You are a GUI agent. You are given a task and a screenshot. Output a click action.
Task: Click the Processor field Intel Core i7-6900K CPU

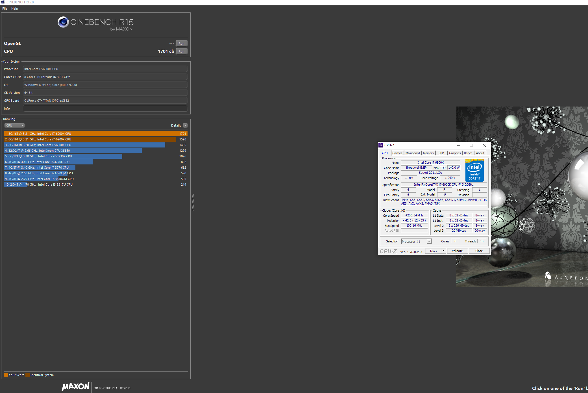(x=105, y=69)
